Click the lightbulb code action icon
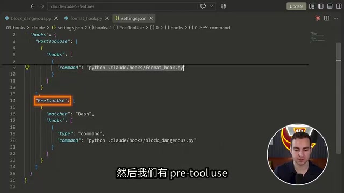344x193 pixels. click(x=27, y=68)
